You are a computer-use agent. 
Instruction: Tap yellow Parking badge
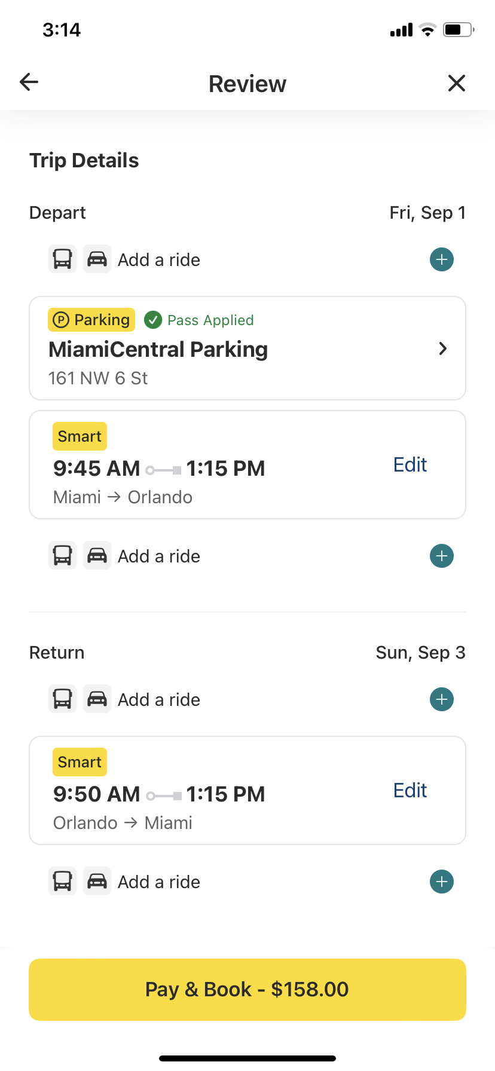click(x=91, y=320)
